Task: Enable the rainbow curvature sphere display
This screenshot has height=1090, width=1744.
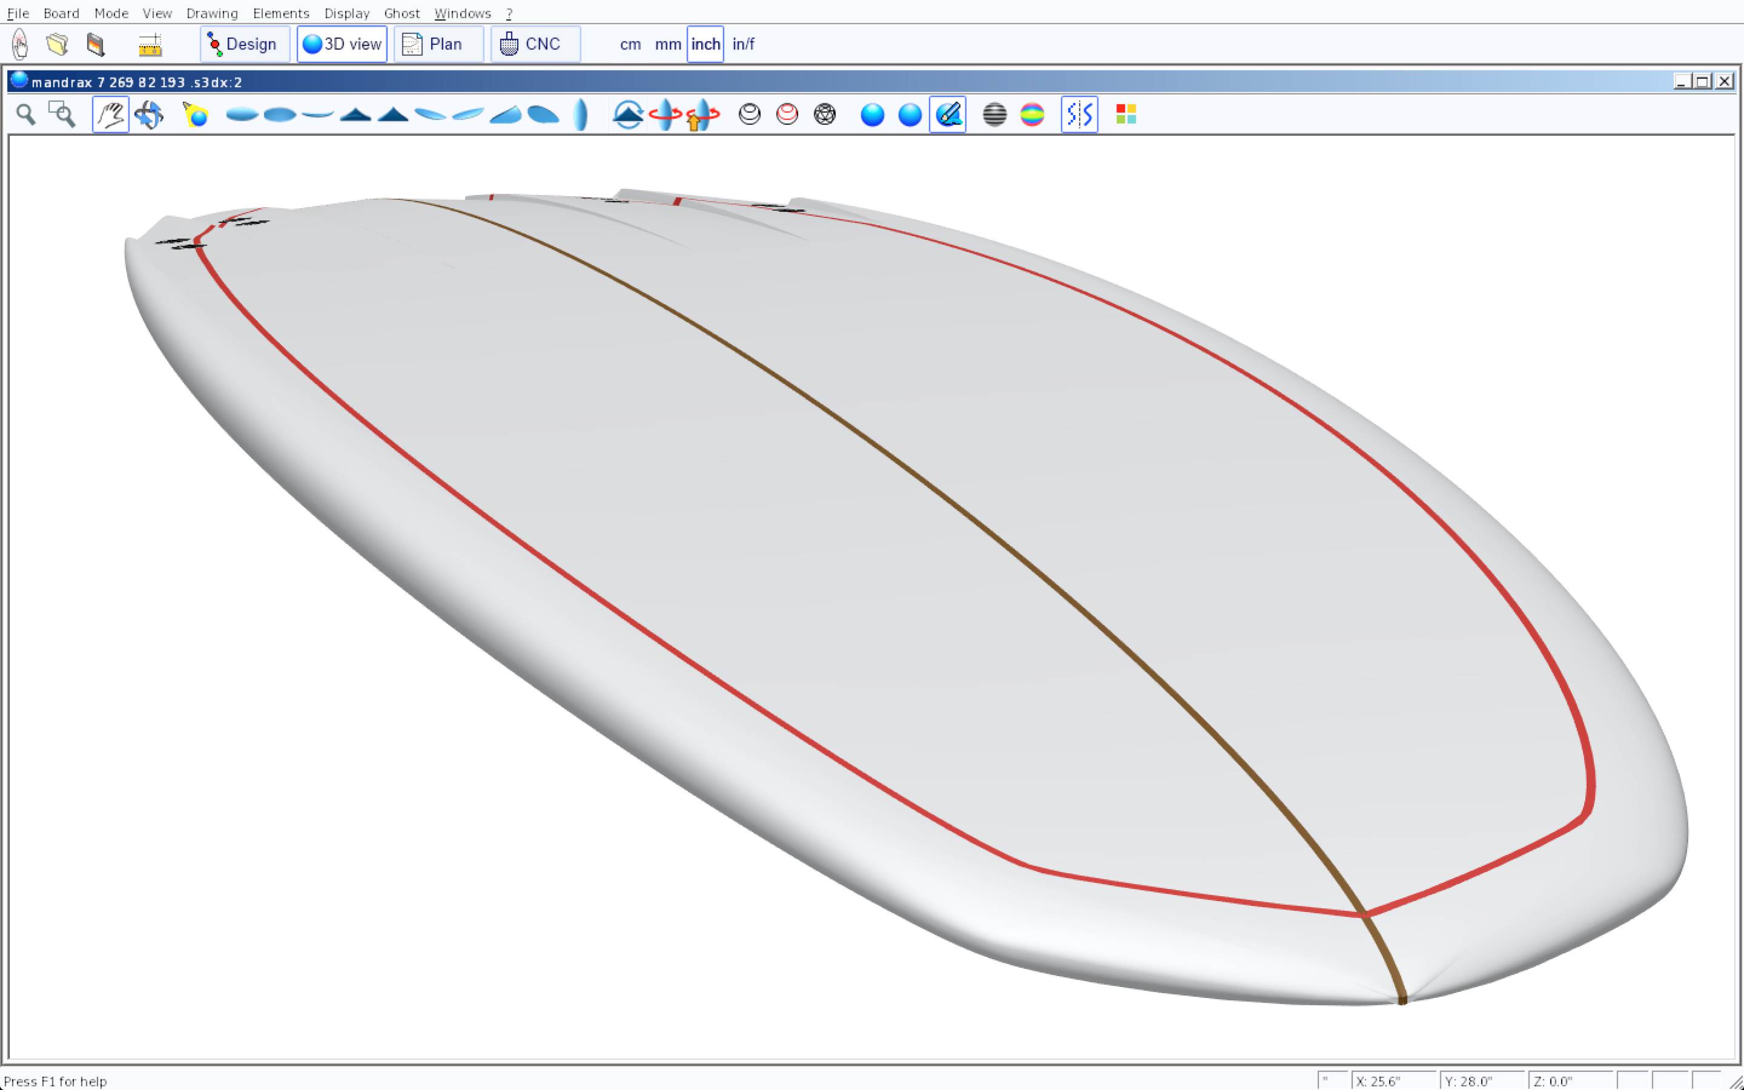Action: tap(1032, 114)
